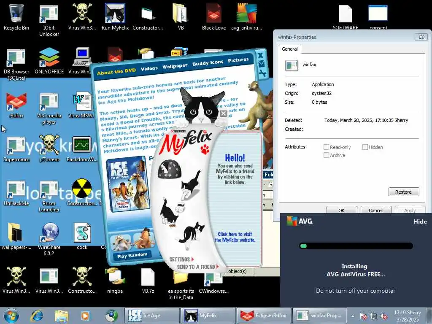Hide the AVG installer panel
The height and width of the screenshot is (324, 432).
(x=420, y=221)
